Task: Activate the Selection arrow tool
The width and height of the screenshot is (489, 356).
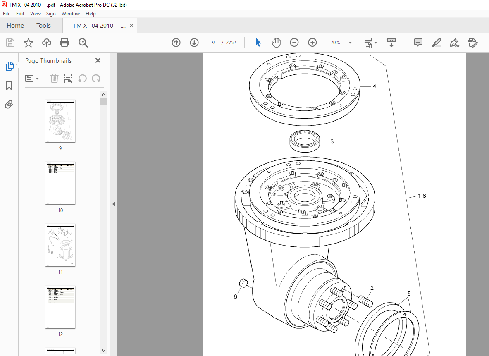Action: click(258, 43)
